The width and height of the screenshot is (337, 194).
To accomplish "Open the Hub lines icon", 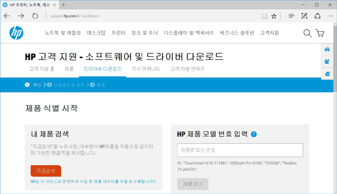I will (x=291, y=16).
